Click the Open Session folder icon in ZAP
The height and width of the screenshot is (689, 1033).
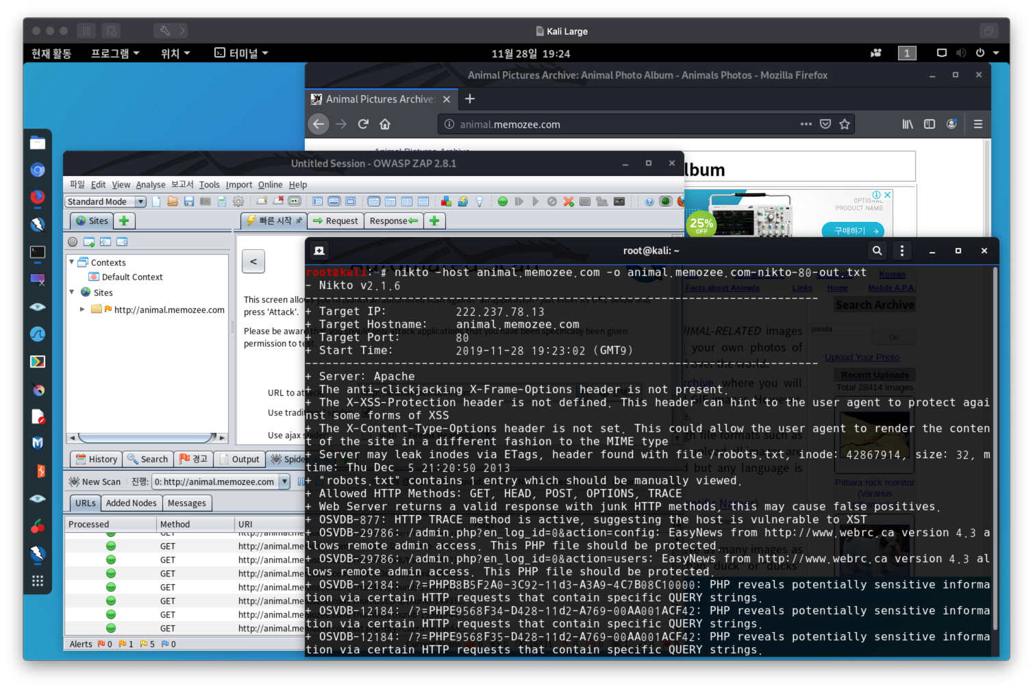click(x=173, y=201)
